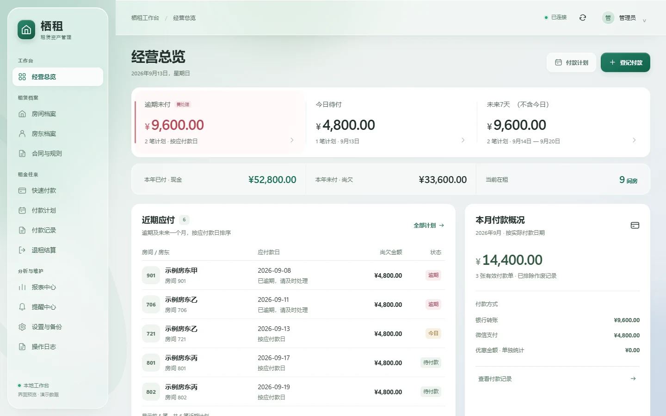
Task: Click the 付款计划 calendar icon in sidebar
Action: [22, 210]
